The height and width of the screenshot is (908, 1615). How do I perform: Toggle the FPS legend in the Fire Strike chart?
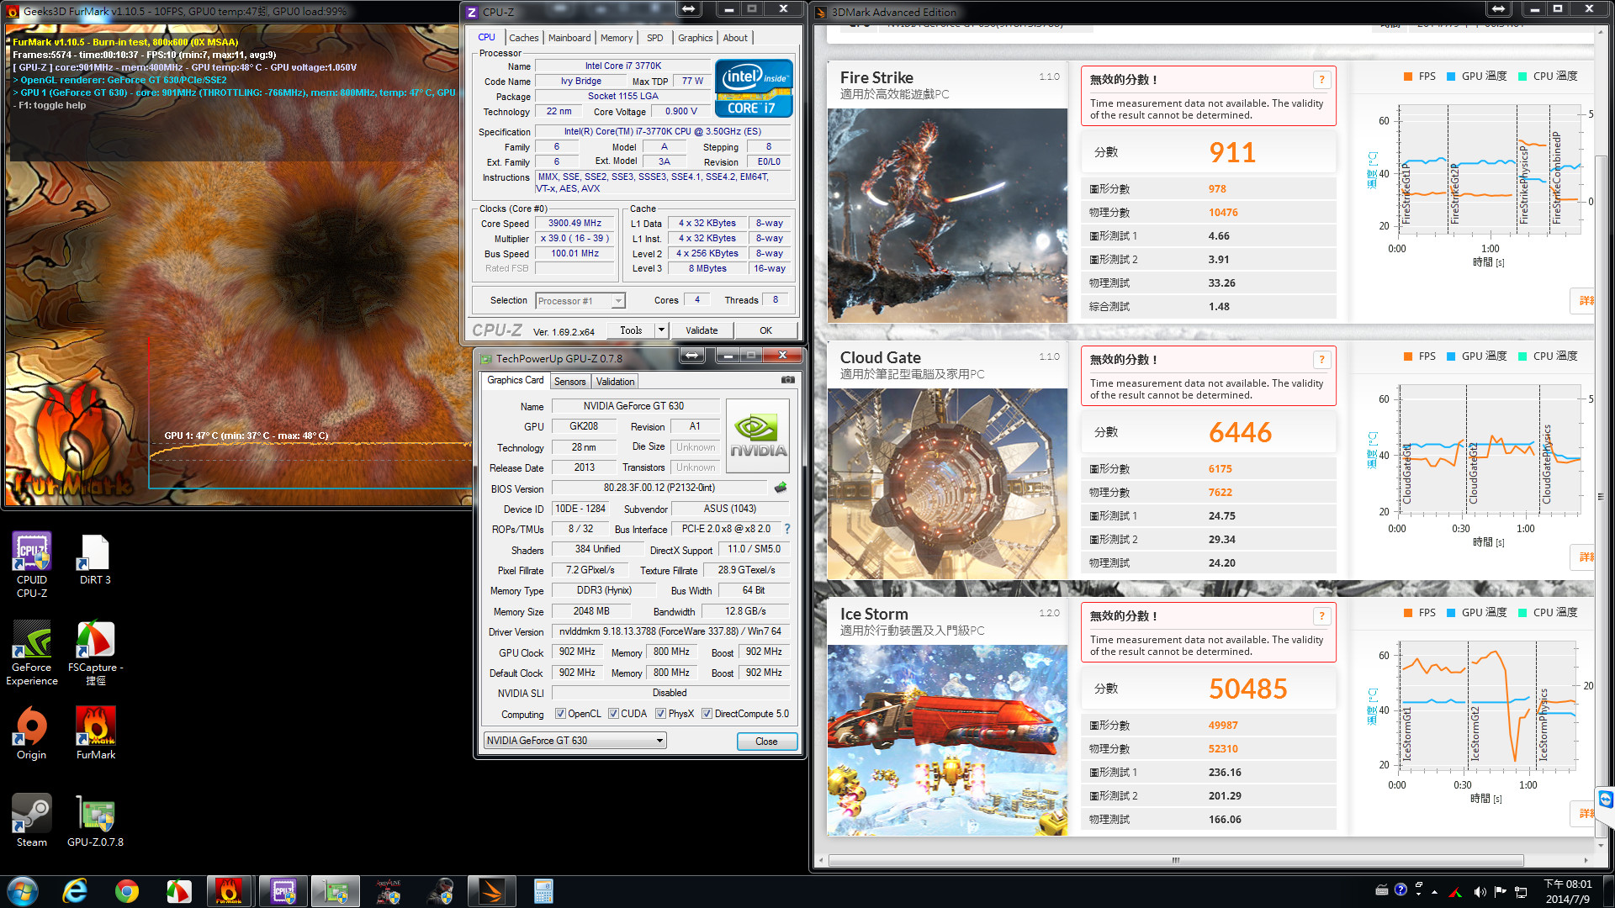pyautogui.click(x=1420, y=77)
